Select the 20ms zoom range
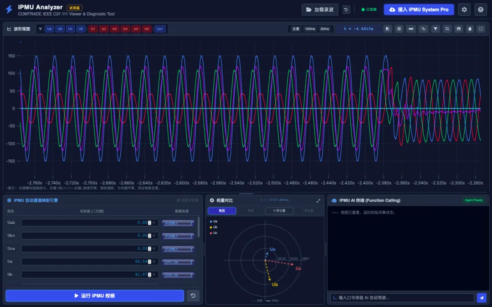Screen dimensions: 492x307 click(x=324, y=29)
